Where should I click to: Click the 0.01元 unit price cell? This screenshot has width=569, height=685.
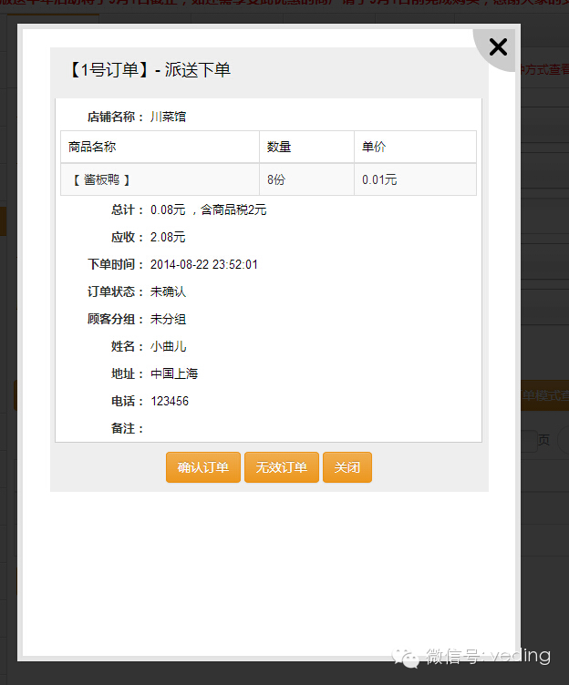(x=379, y=180)
